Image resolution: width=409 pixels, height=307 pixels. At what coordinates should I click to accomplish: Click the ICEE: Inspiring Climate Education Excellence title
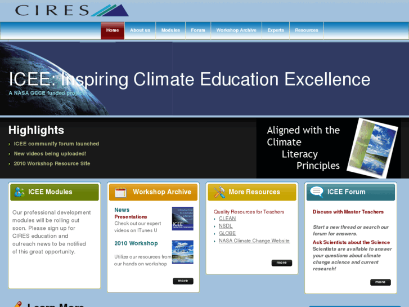(x=190, y=79)
